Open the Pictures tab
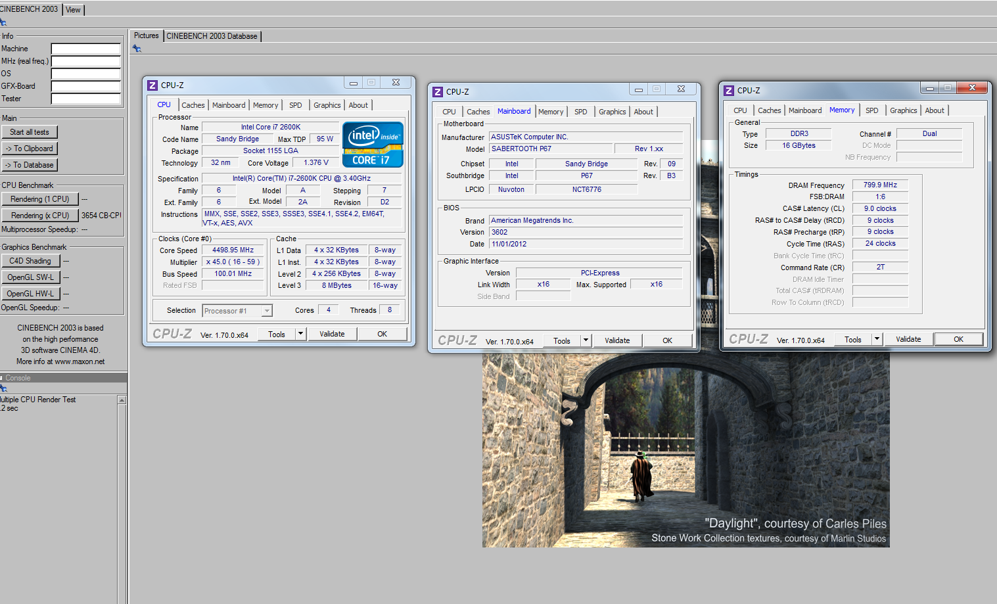The image size is (997, 604). pos(147,35)
